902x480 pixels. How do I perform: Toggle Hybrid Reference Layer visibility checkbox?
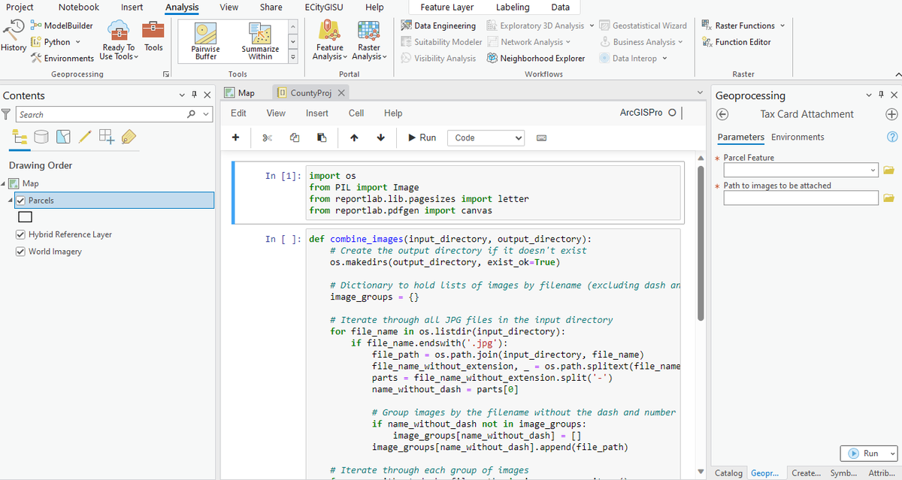pos(20,234)
